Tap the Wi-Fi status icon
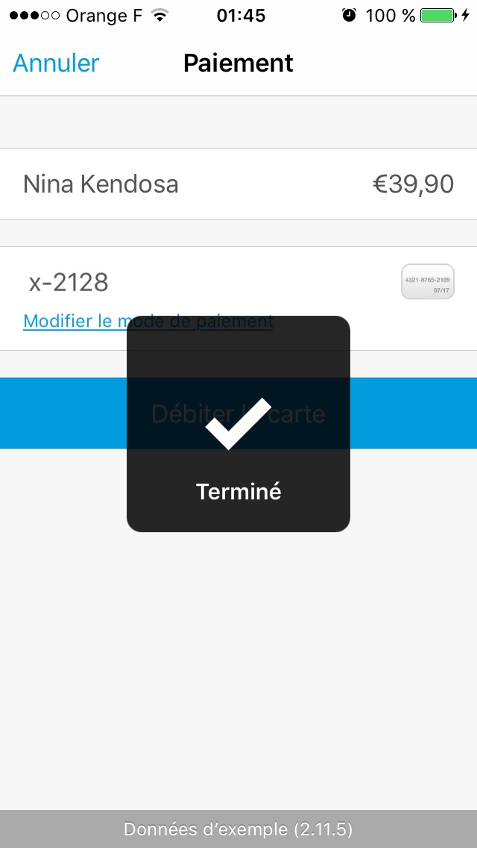The image size is (477, 848). (159, 16)
